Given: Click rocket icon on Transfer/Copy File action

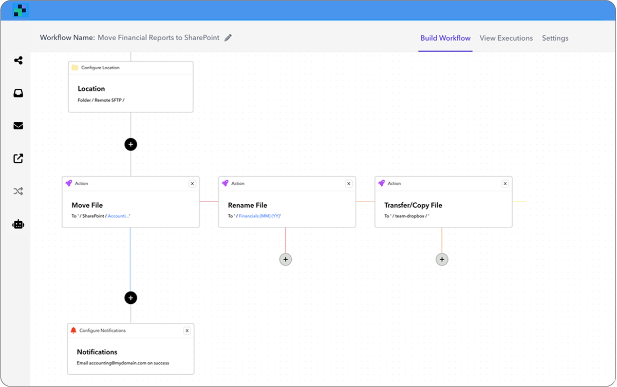Looking at the screenshot, I should point(381,183).
